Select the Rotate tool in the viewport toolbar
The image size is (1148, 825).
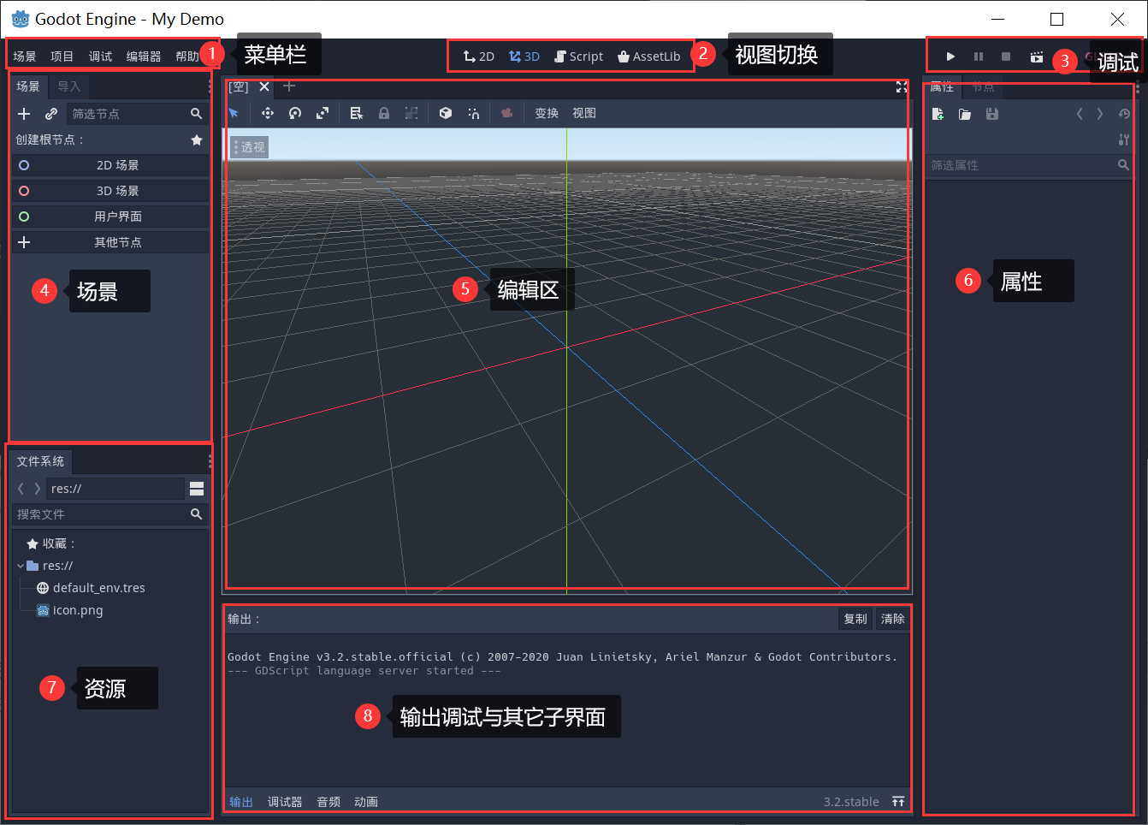click(x=295, y=112)
